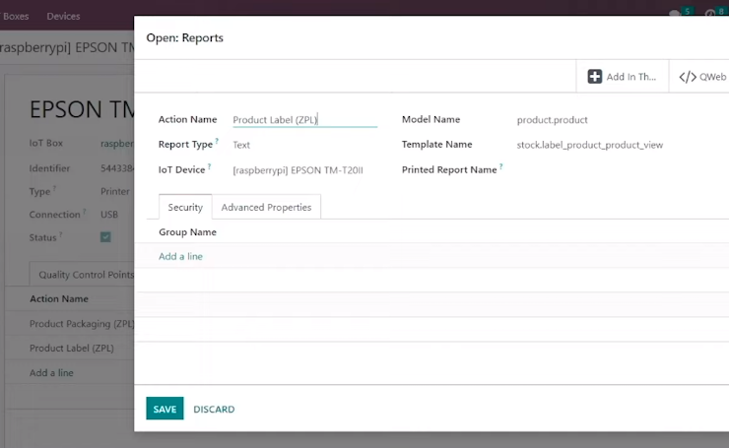Click Add a line in background device form
Viewport: 729px width, 448px height.
tap(51, 373)
